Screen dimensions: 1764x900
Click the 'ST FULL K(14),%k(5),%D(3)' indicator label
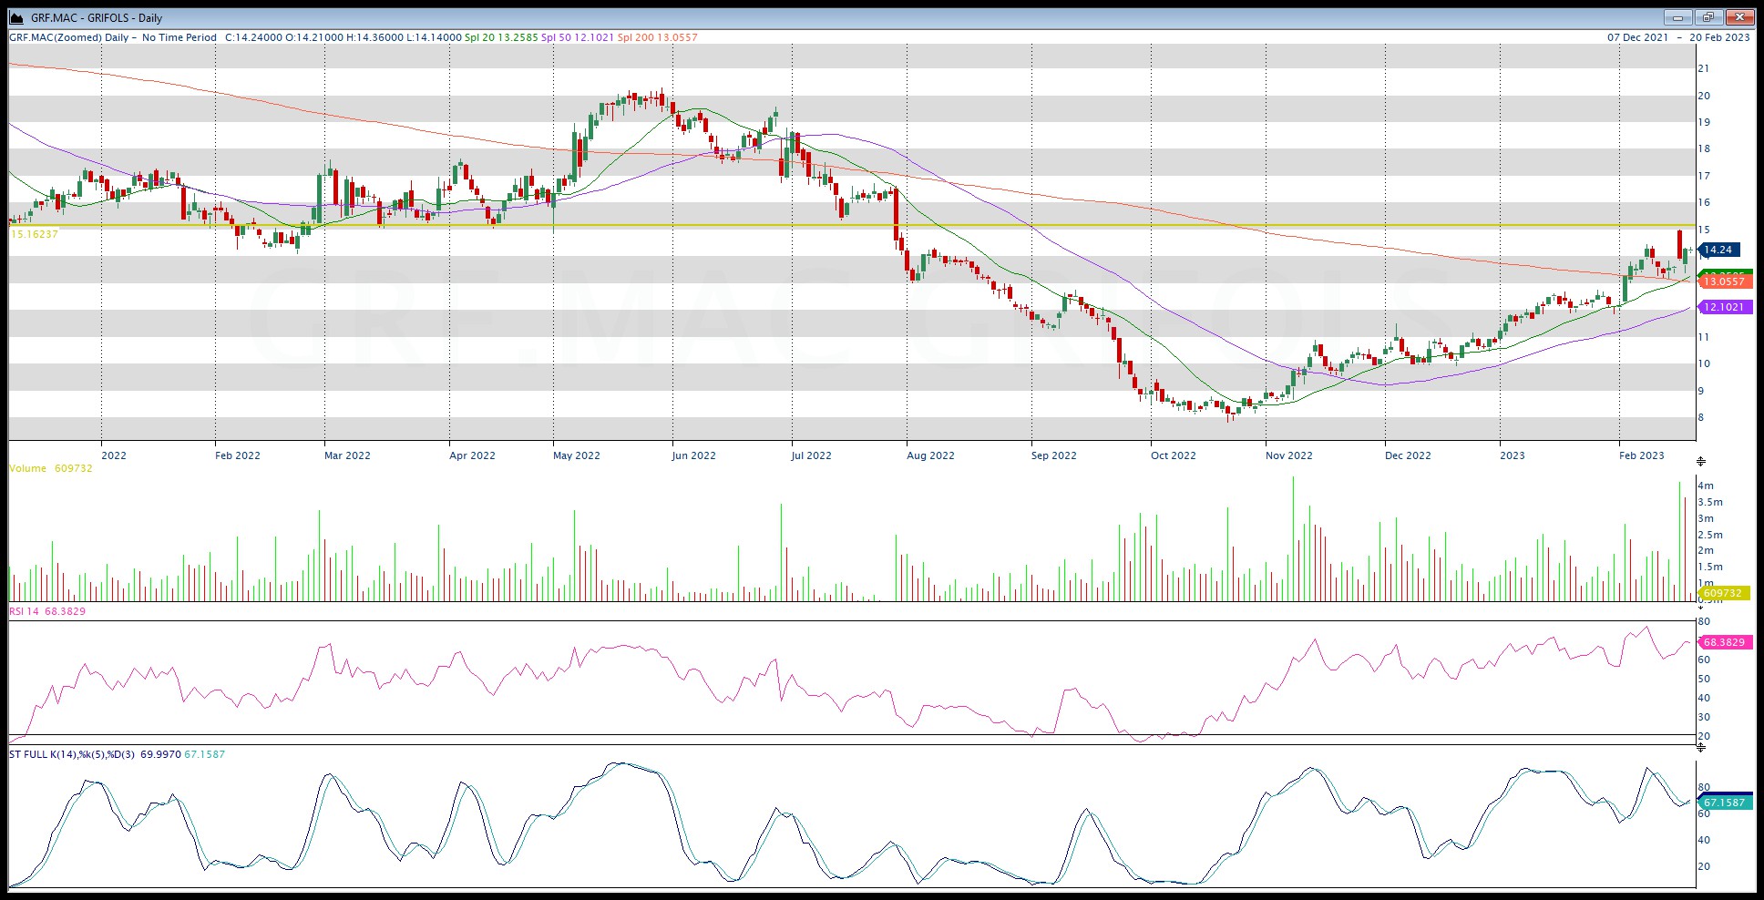pos(74,754)
